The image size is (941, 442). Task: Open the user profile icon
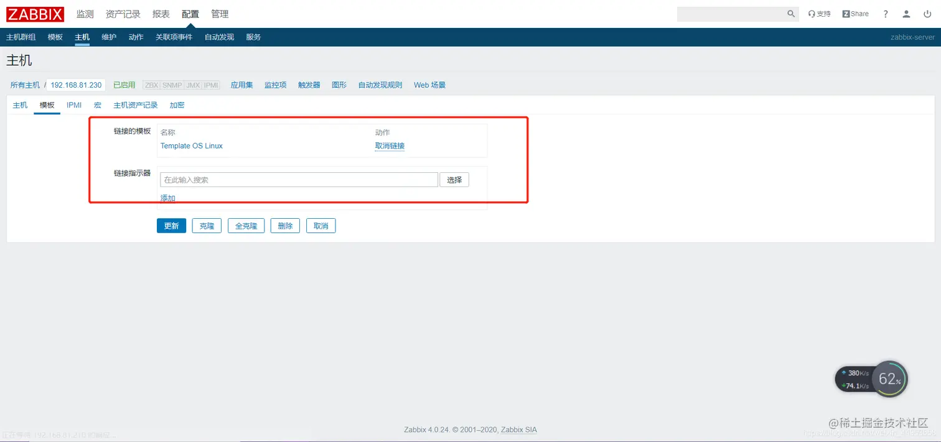coord(907,14)
